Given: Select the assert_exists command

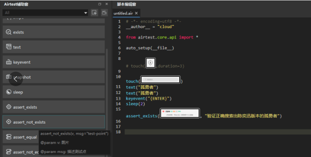Looking at the screenshot, I should [x=53, y=107].
